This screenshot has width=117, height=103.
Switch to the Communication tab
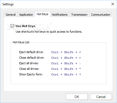(x=101, y=15)
